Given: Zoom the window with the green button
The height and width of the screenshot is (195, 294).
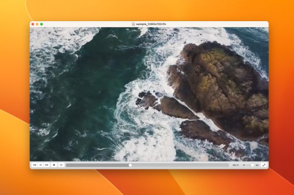Looking at the screenshot, I should tap(41, 24).
